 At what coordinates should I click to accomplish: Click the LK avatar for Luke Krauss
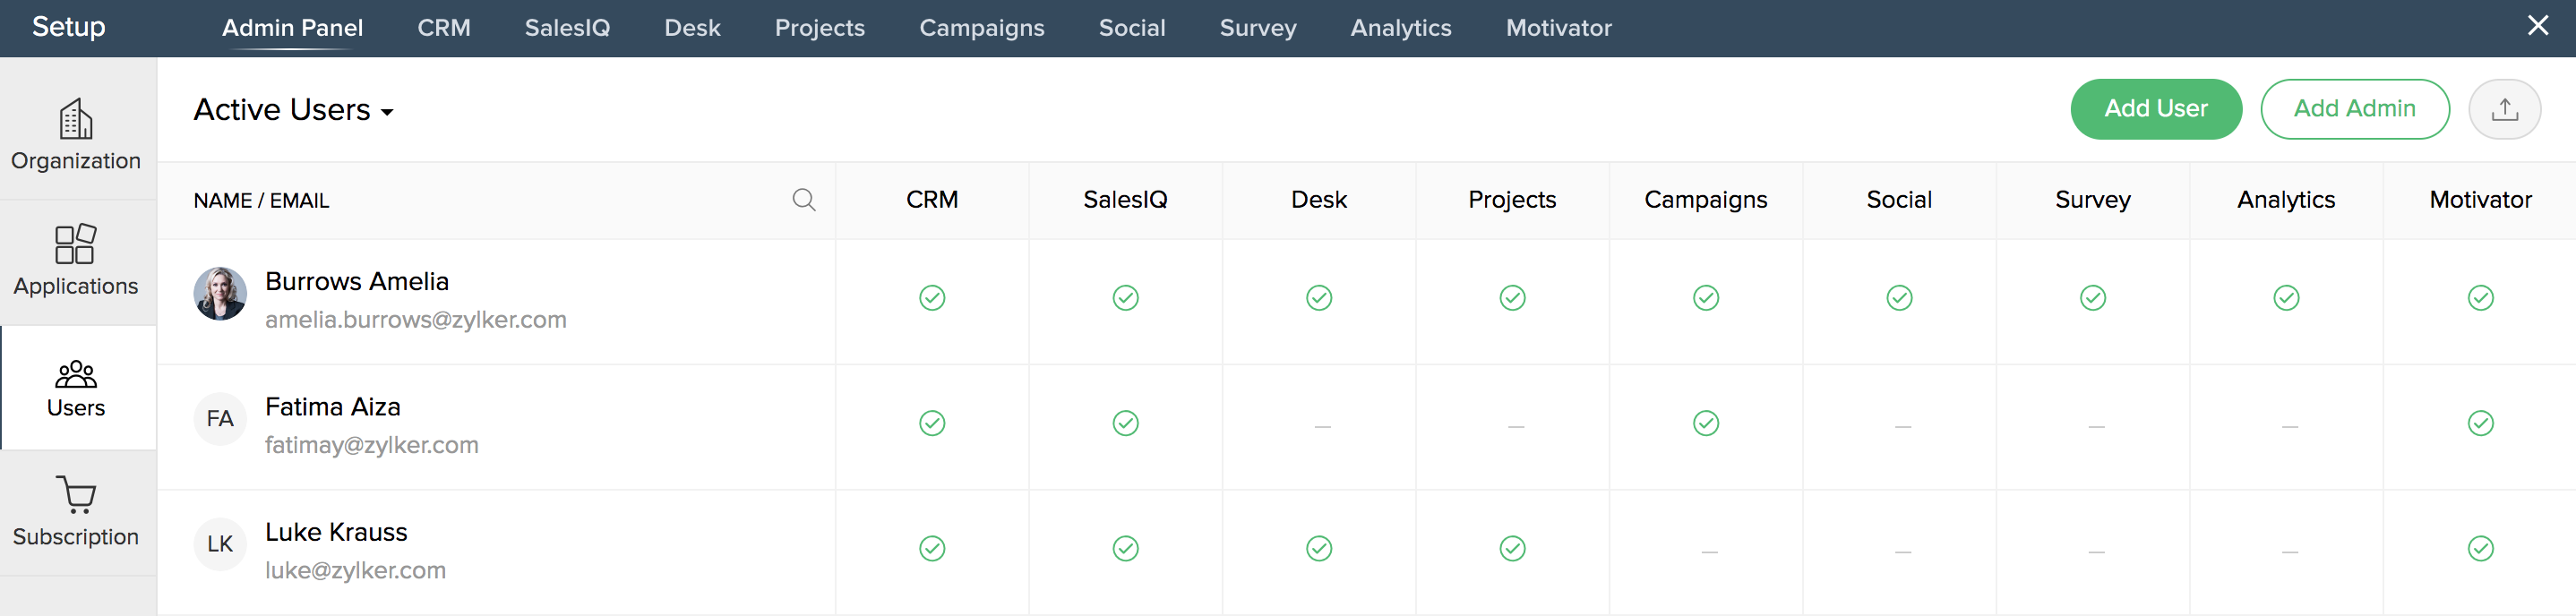tap(220, 544)
